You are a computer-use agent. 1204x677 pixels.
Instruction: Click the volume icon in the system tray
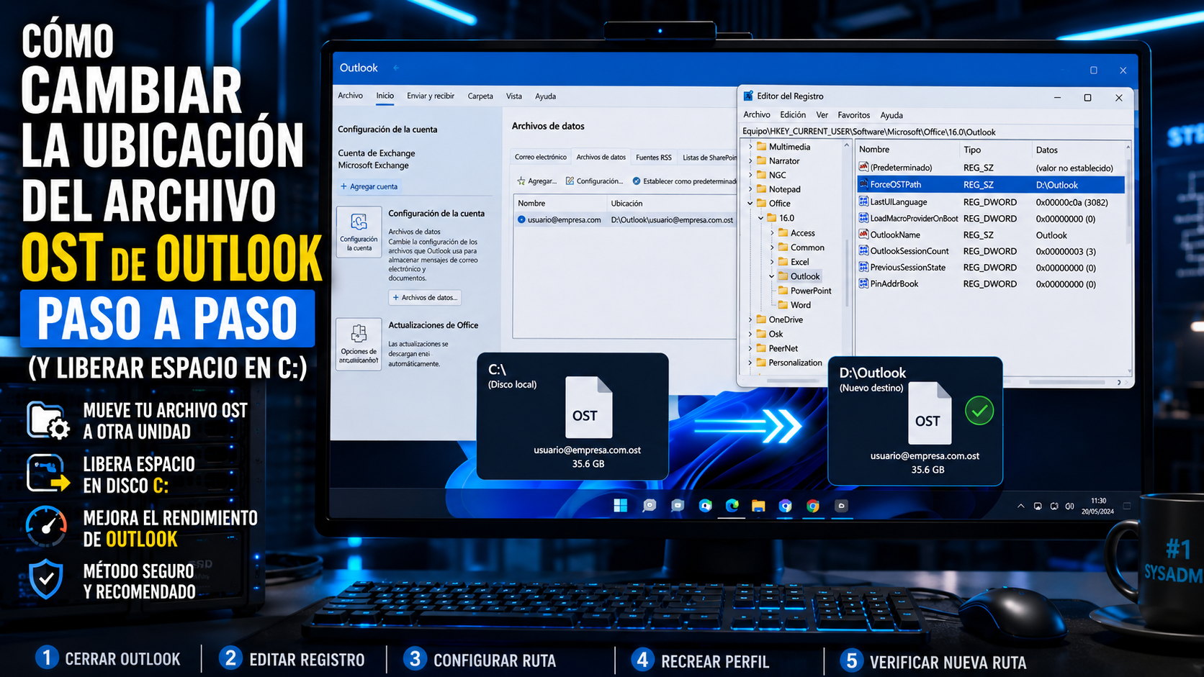[1070, 506]
